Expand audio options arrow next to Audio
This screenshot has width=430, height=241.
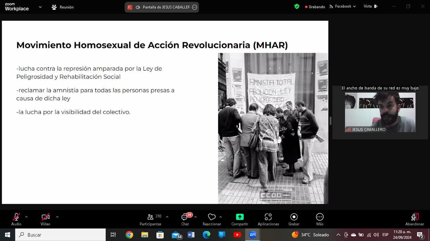tap(27, 217)
